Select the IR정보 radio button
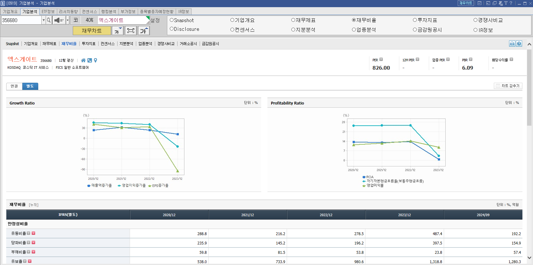Viewport: 533px width, 265px height. (x=475, y=30)
